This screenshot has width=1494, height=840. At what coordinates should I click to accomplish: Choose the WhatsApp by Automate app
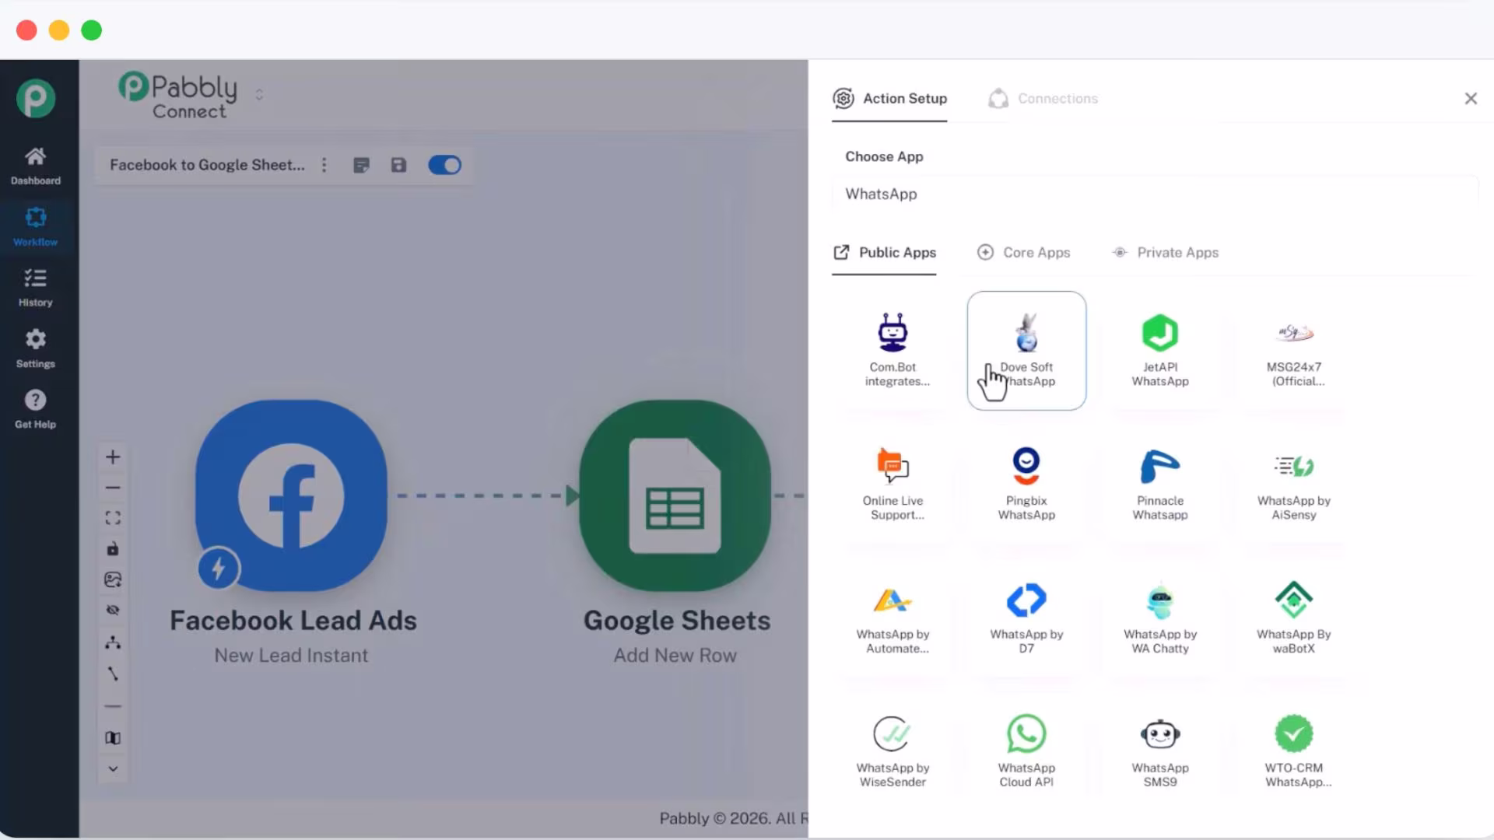893,618
